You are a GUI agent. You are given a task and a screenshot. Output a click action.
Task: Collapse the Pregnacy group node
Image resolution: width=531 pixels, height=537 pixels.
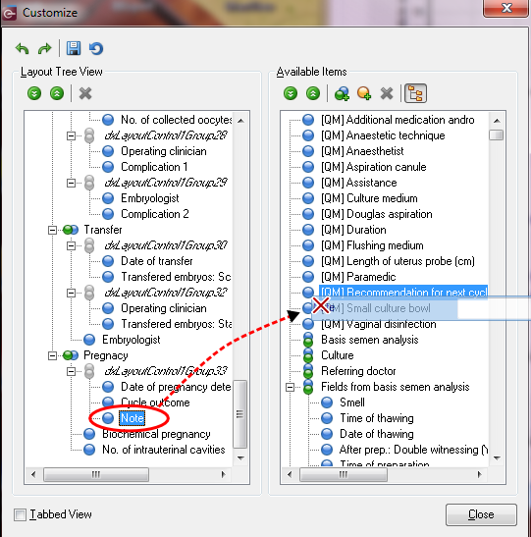click(52, 355)
